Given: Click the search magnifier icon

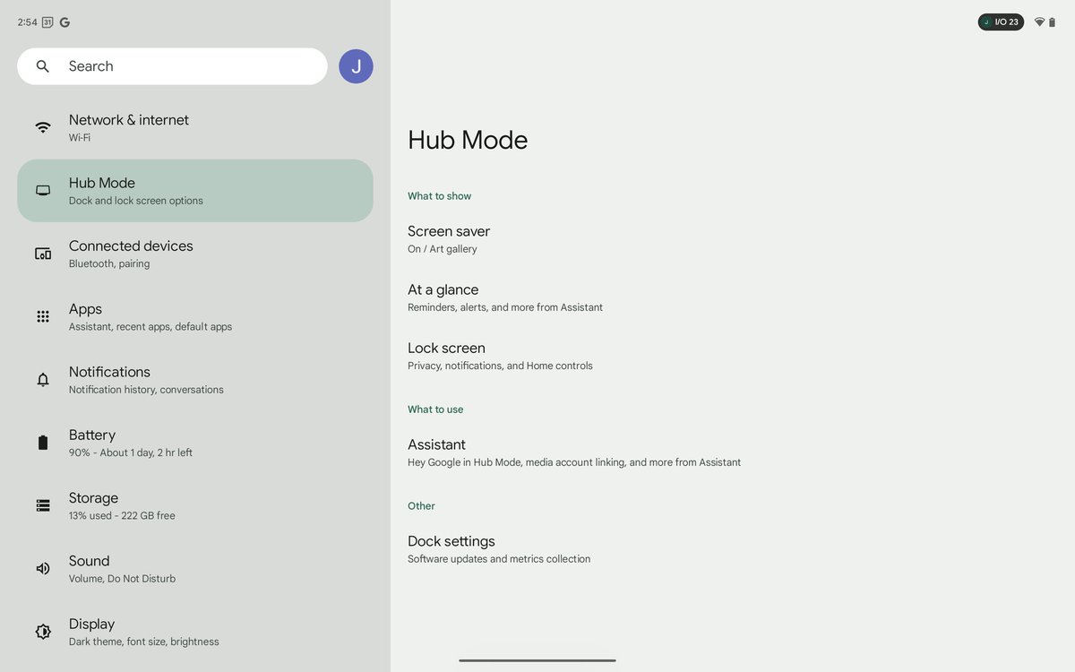Looking at the screenshot, I should click(42, 65).
